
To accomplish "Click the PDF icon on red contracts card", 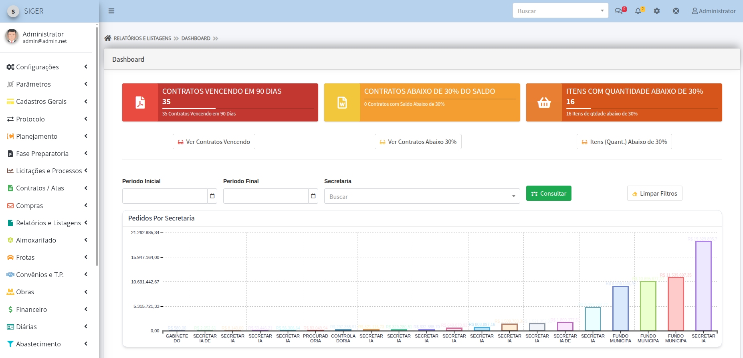I will [140, 103].
